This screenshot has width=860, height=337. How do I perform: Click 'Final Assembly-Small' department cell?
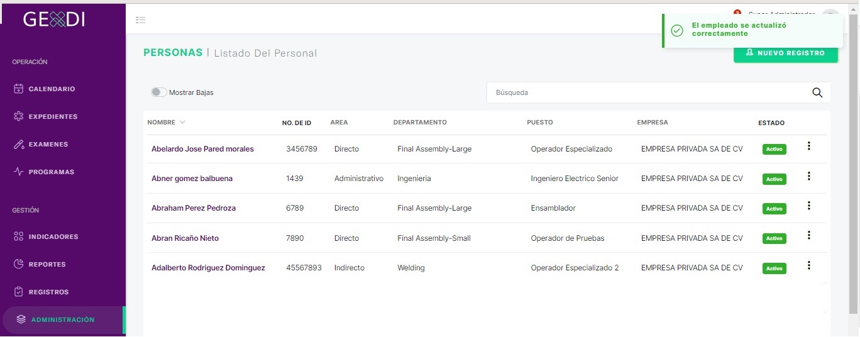point(434,238)
